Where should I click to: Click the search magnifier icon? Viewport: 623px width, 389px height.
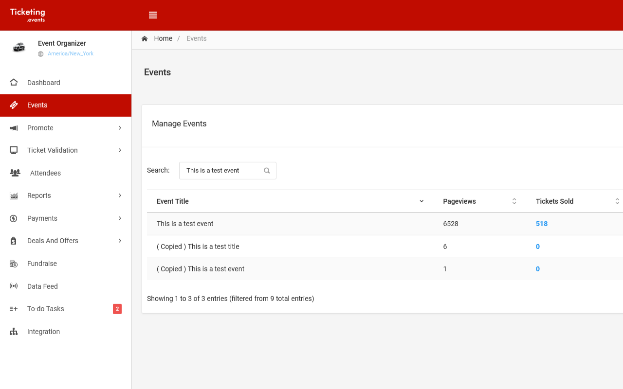267,171
